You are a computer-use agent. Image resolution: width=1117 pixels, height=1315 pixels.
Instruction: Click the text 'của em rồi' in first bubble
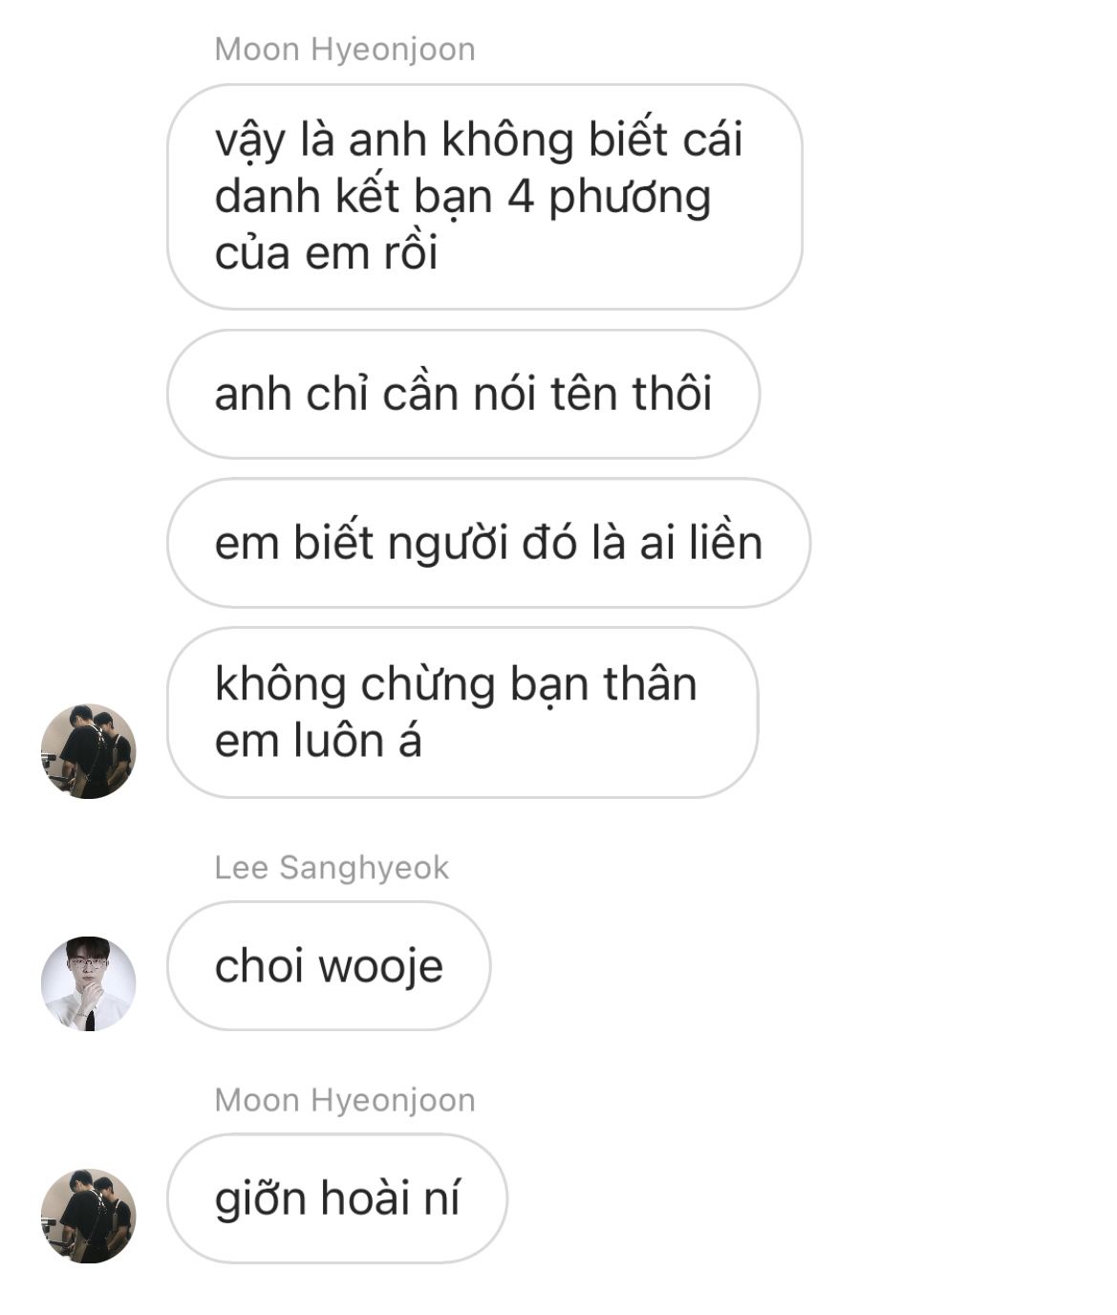tap(326, 253)
